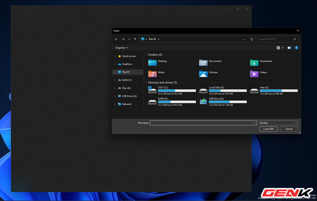Select Quick access in navigation pane
This screenshot has height=201, width=317.
click(x=129, y=56)
